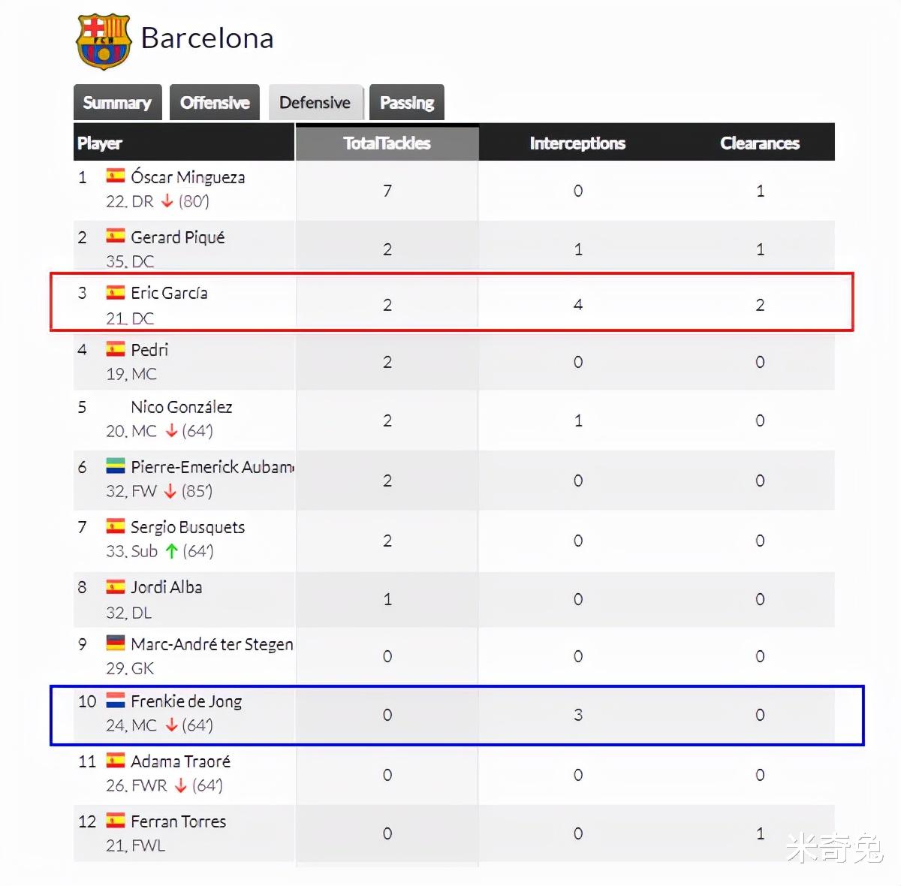Click the green substitution-on arrow for Sergio Busquets

coord(172,551)
